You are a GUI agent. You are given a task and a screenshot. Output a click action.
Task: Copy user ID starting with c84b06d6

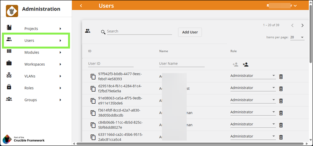[93, 125]
